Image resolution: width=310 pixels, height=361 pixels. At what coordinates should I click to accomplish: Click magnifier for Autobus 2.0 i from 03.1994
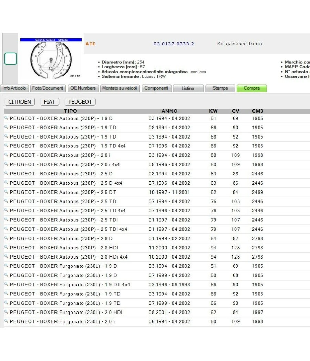[x=6, y=155]
